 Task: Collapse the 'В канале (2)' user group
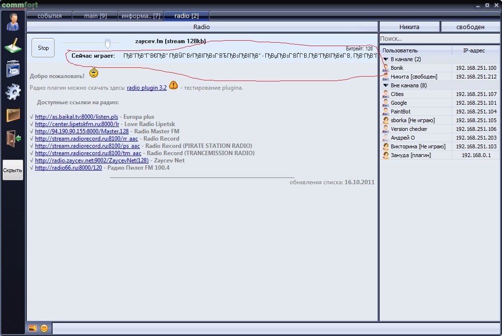(386, 59)
